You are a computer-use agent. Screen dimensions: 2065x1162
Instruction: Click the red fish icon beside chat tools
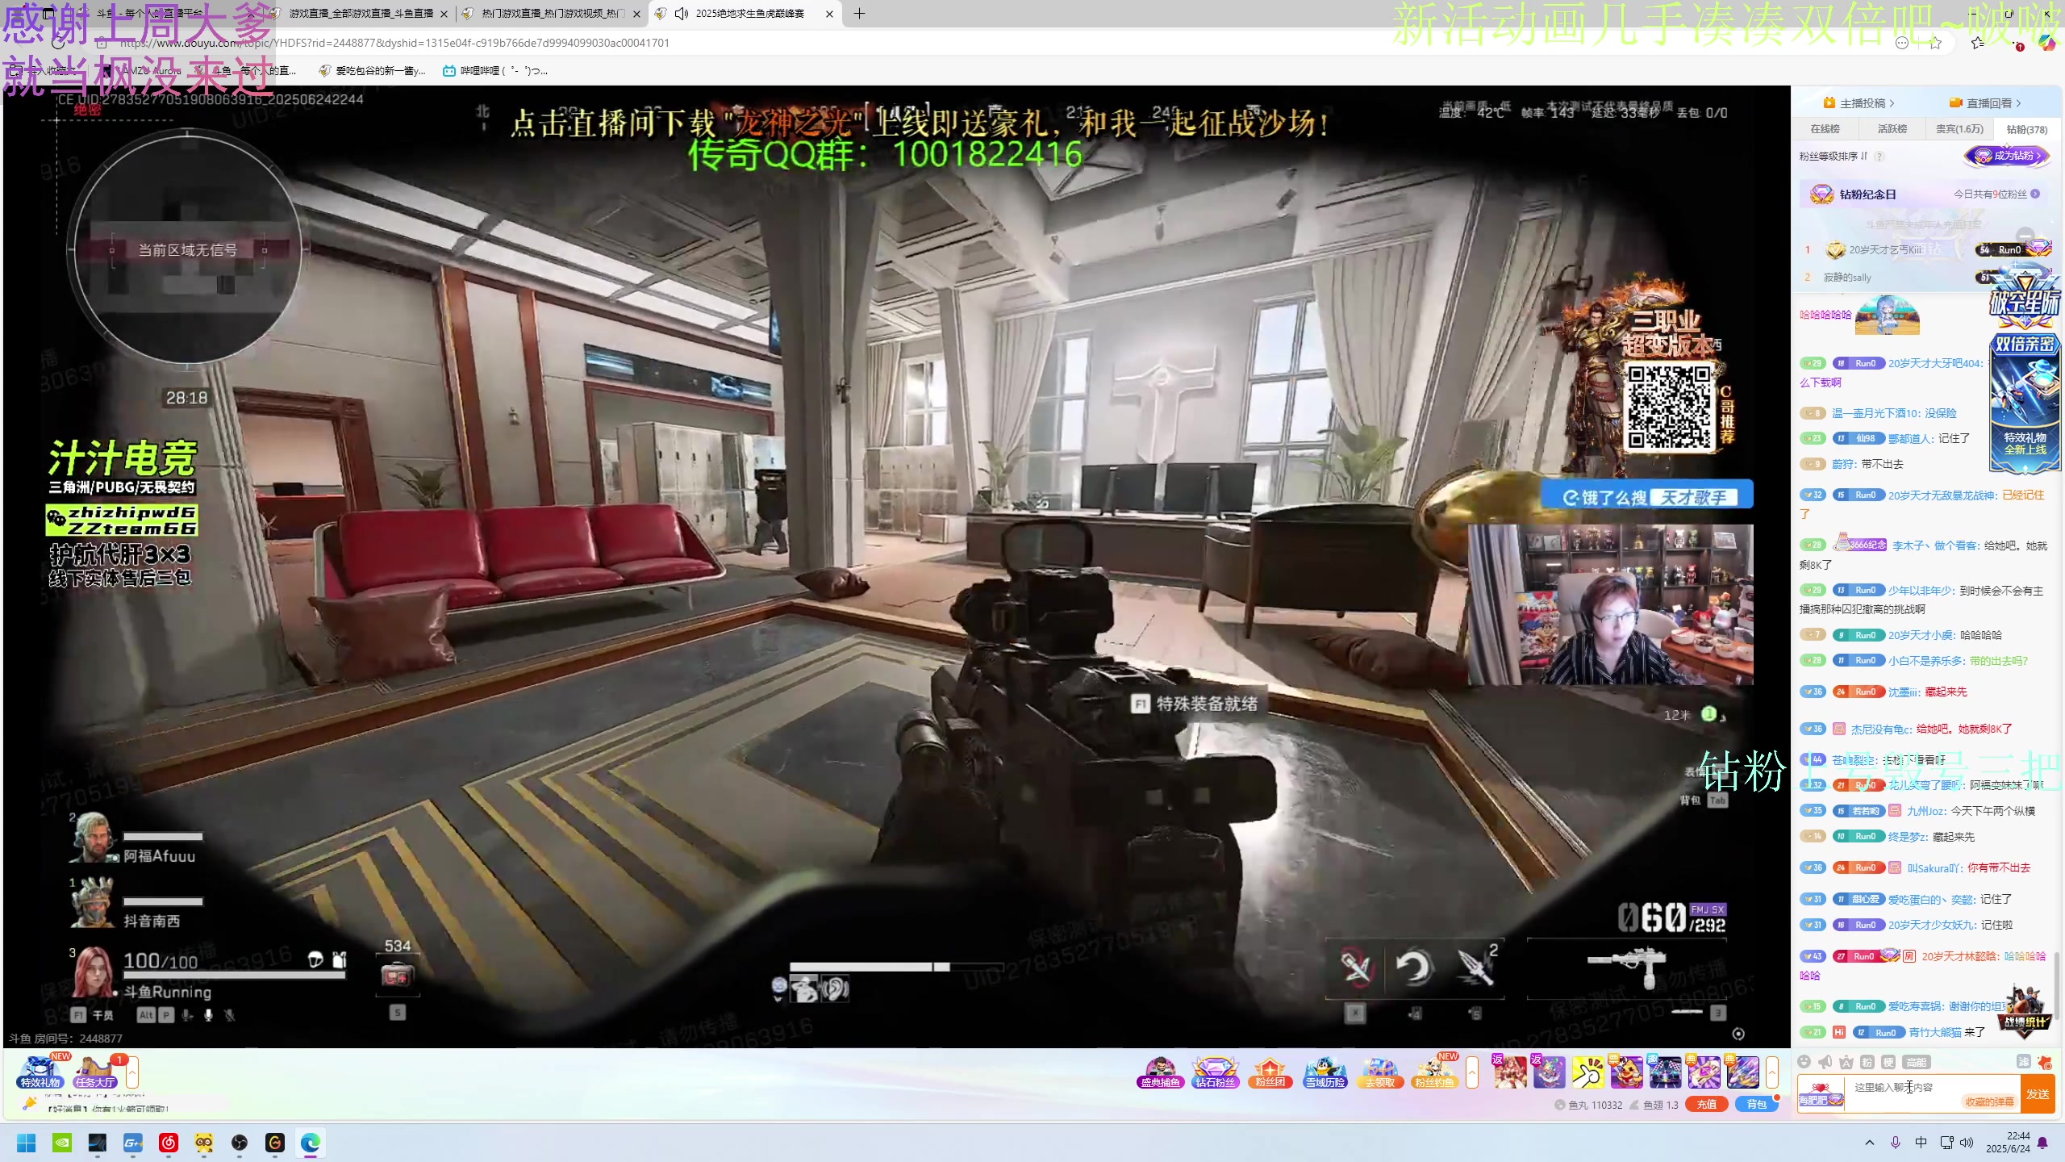(2044, 1062)
